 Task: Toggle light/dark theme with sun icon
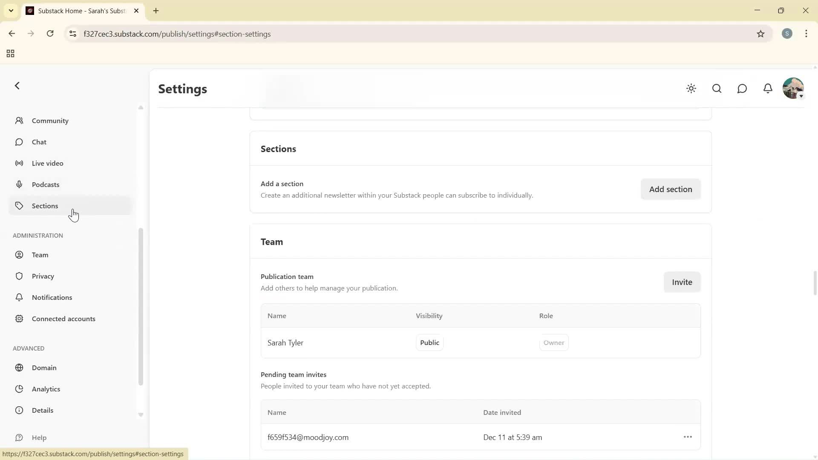(x=691, y=88)
